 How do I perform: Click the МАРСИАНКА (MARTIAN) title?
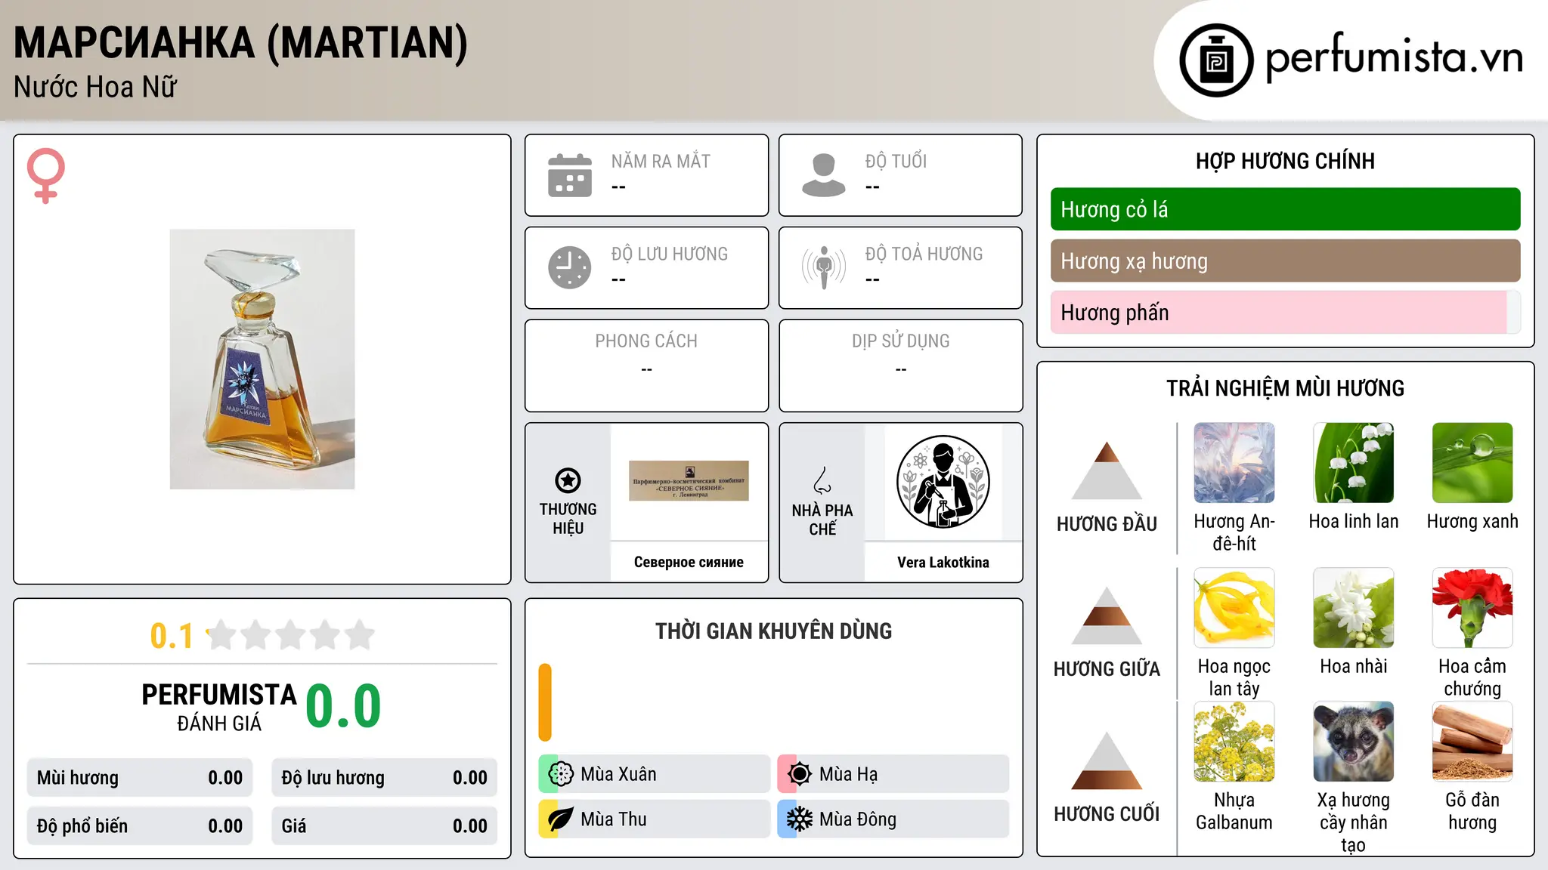click(x=241, y=42)
